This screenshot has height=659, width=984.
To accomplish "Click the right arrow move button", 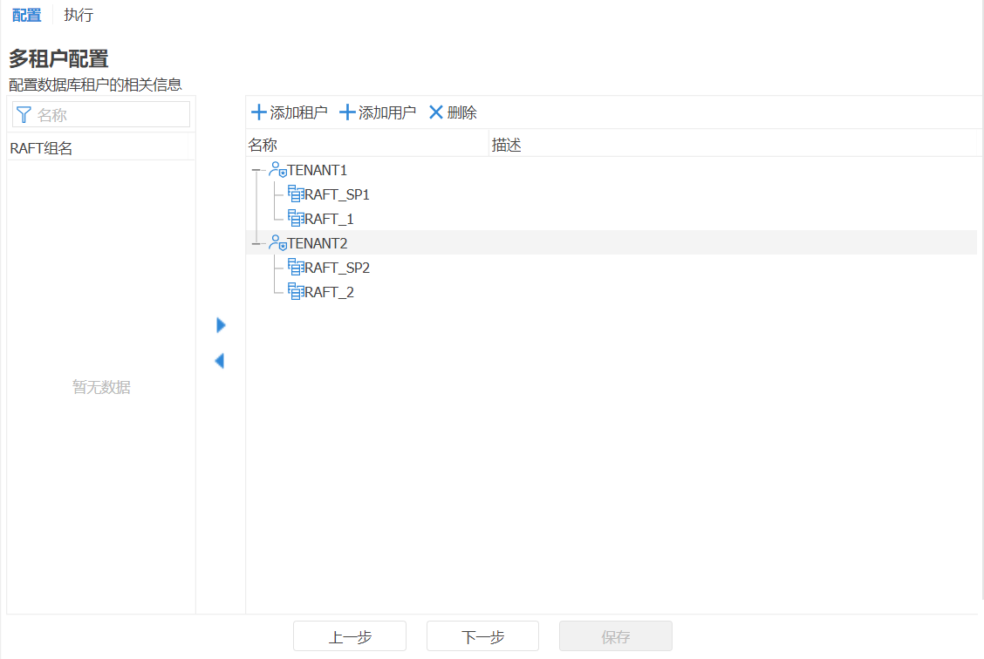I will pos(221,325).
